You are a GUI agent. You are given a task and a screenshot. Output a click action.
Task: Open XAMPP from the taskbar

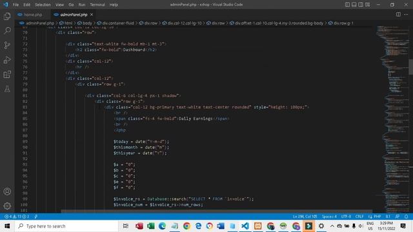pos(258,226)
